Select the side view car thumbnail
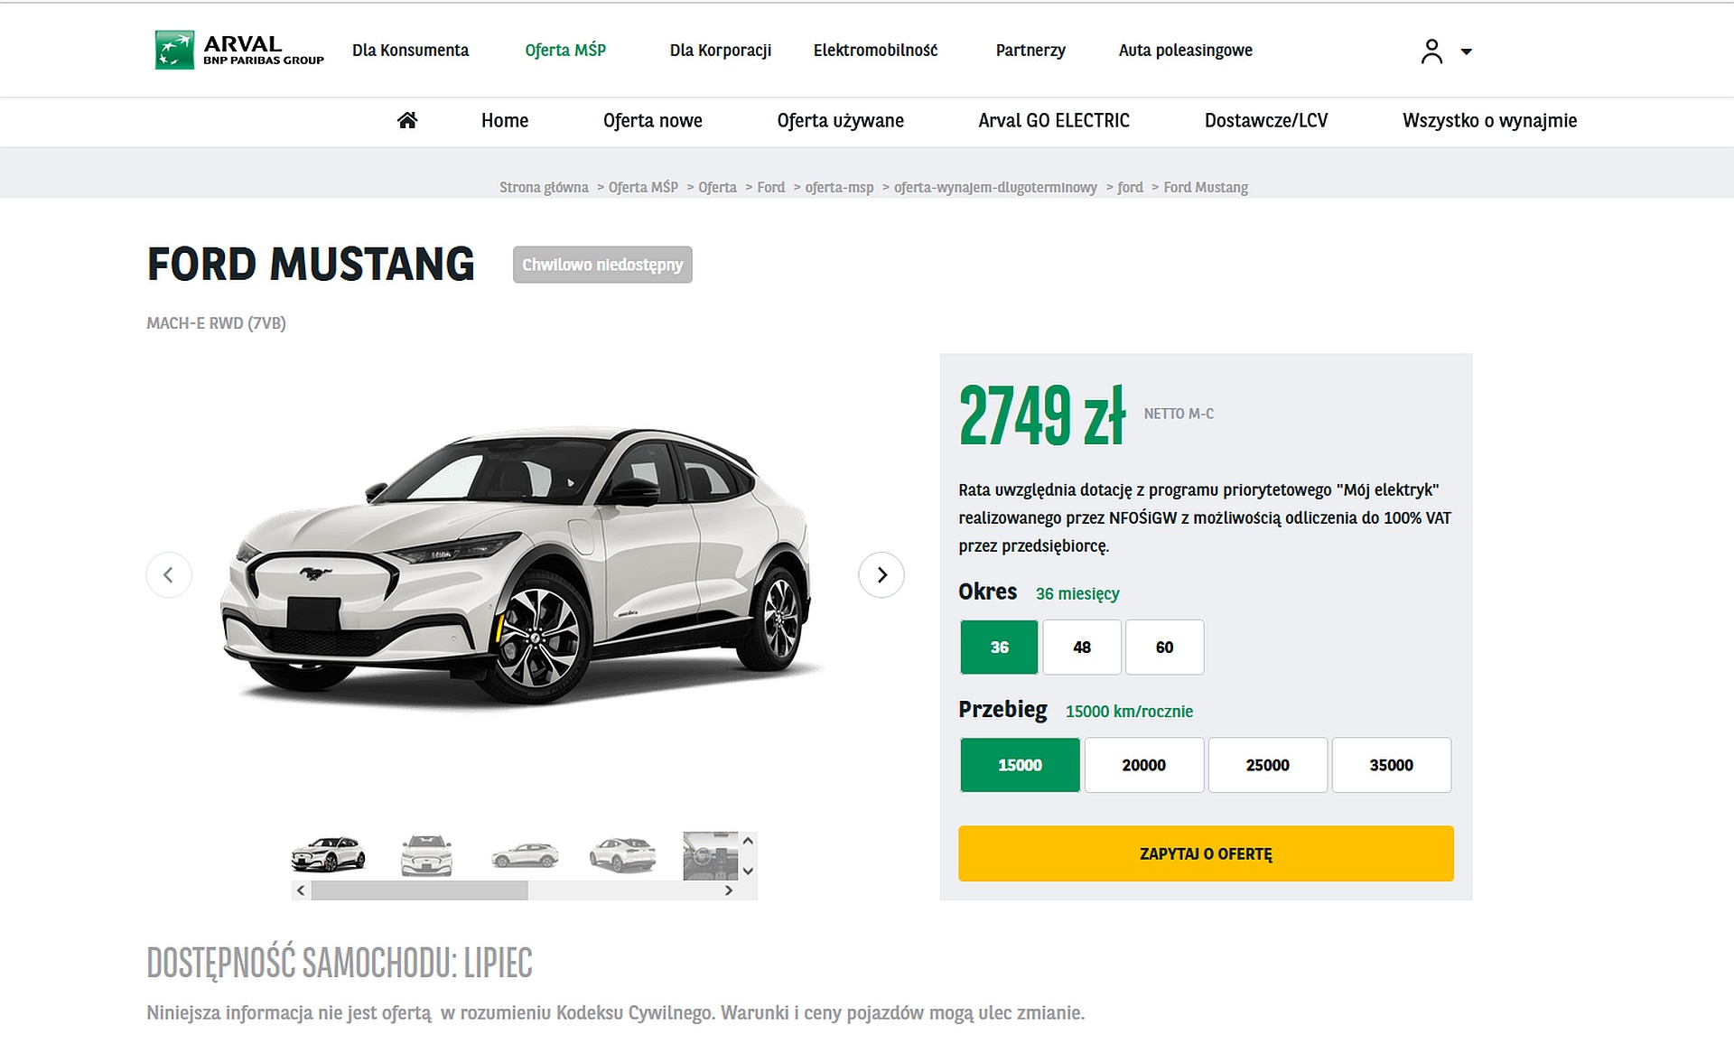This screenshot has width=1734, height=1053. click(525, 855)
